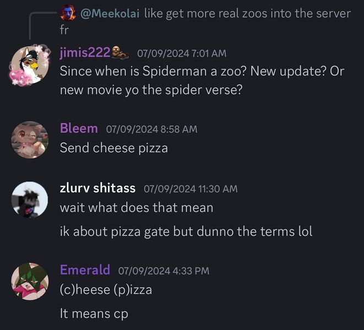
Task: Open Bleem's profile avatar
Action: click(30, 139)
